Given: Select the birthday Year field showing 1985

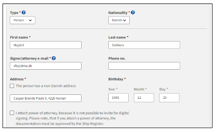Looking at the screenshot, I should [119, 98].
